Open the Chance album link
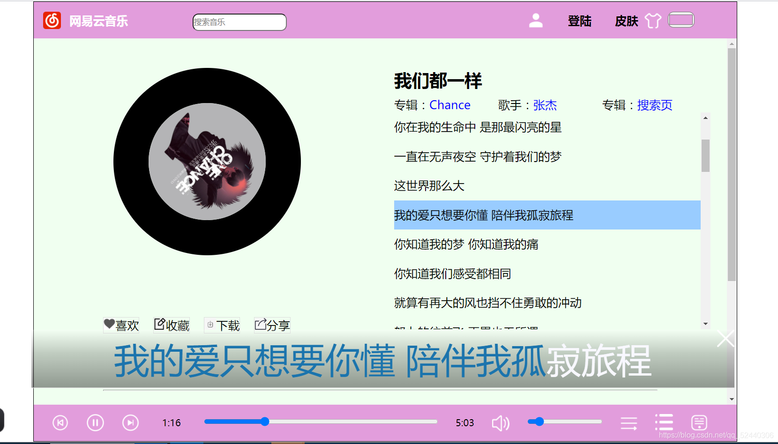 click(x=450, y=105)
